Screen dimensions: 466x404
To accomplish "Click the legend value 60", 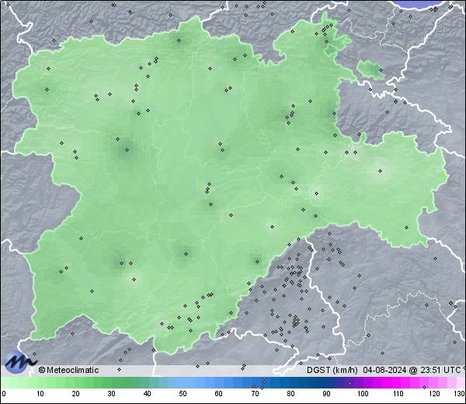I will coord(219,394).
